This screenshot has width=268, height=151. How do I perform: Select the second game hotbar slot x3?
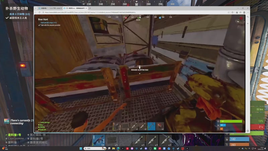(112, 140)
